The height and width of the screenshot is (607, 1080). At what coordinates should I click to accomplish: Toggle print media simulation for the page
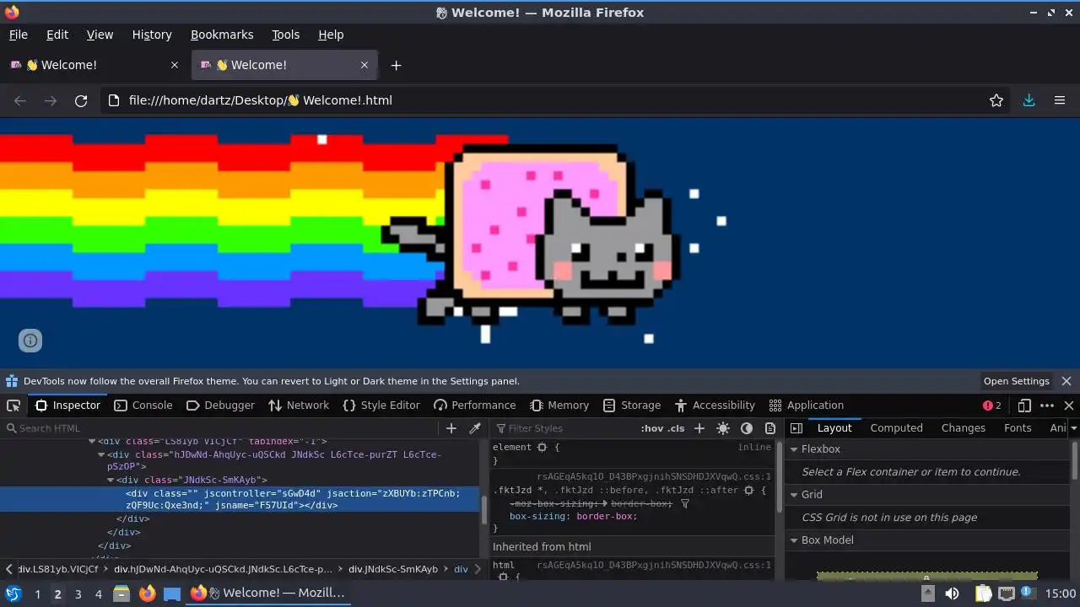769,428
